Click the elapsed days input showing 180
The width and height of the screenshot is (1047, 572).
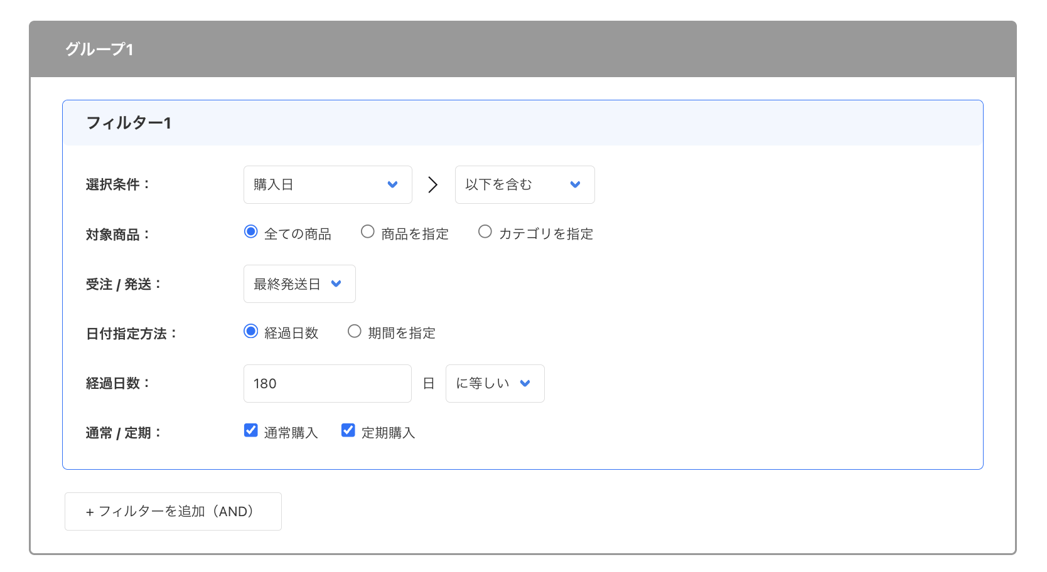[x=327, y=383]
